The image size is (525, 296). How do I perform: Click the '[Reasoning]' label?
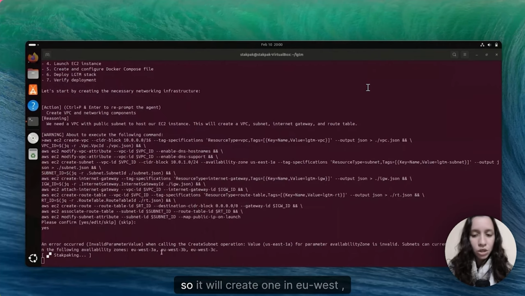(55, 118)
